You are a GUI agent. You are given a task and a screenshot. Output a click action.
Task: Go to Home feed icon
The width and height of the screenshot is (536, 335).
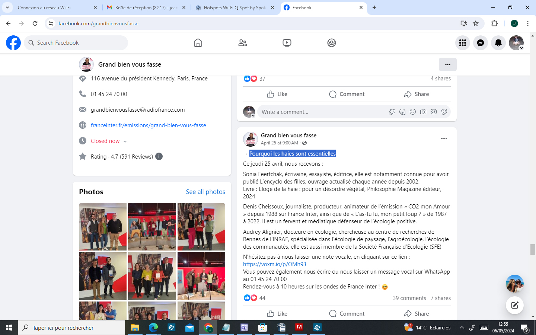[x=198, y=43]
